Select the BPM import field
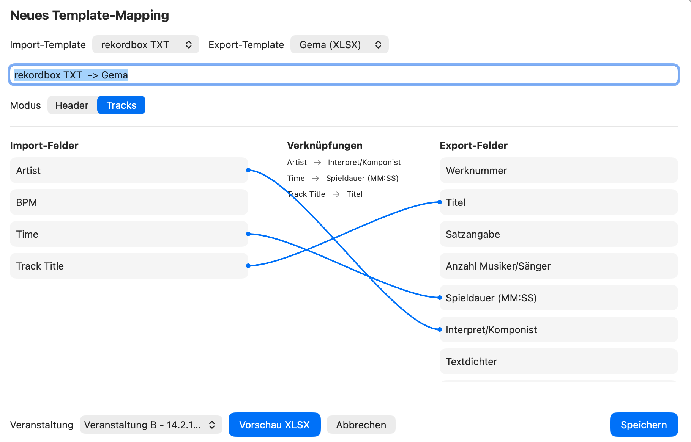This screenshot has height=442, width=691. [x=129, y=202]
